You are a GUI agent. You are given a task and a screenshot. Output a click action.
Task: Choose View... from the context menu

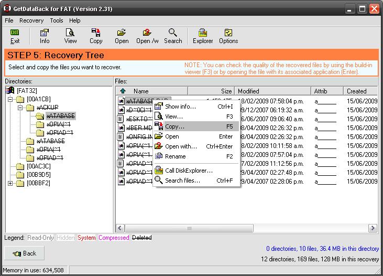196,116
